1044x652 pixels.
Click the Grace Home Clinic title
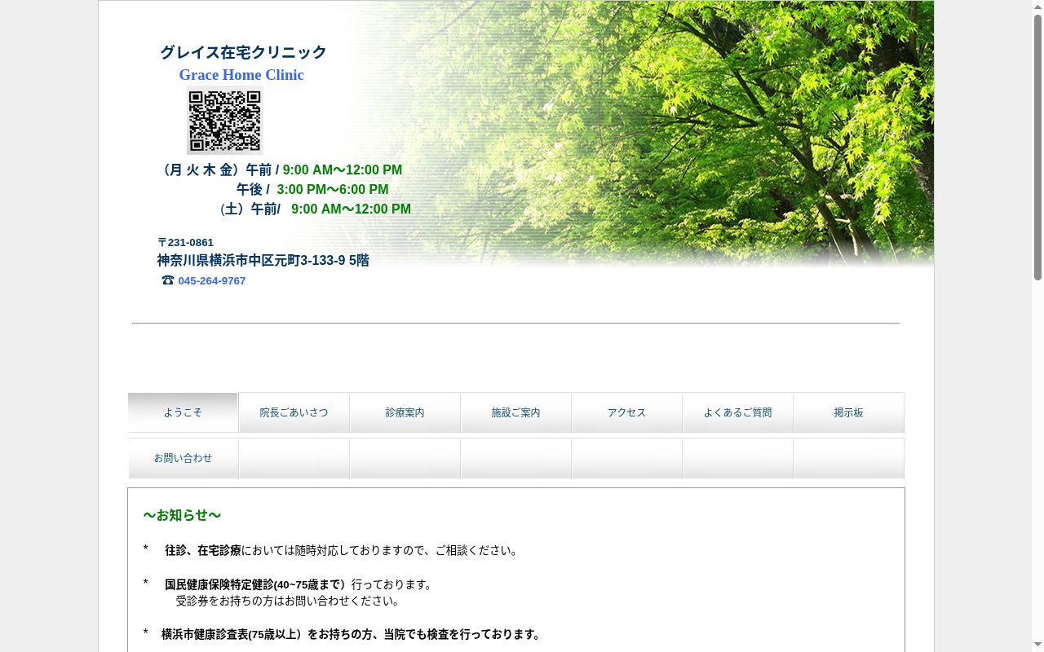241,75
